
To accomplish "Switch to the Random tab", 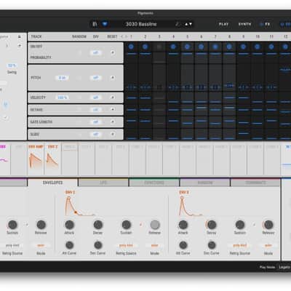I will 205,183.
